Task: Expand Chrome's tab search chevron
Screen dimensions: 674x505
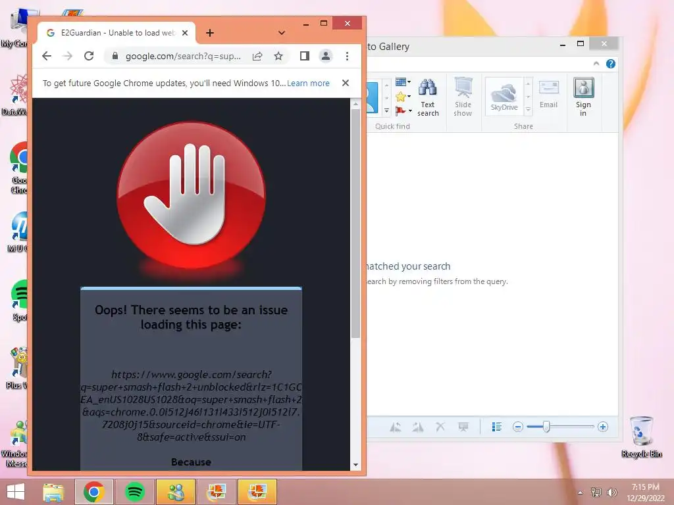Action: 282,33
